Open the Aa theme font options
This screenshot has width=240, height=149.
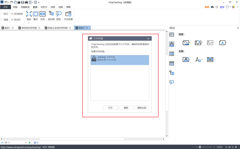pyautogui.click(x=198, y=59)
